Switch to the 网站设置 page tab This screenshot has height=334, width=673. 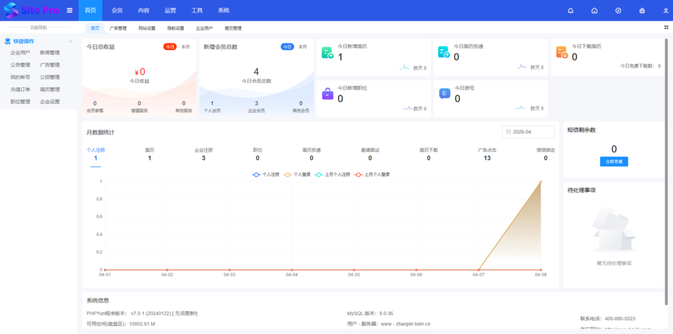coord(147,28)
